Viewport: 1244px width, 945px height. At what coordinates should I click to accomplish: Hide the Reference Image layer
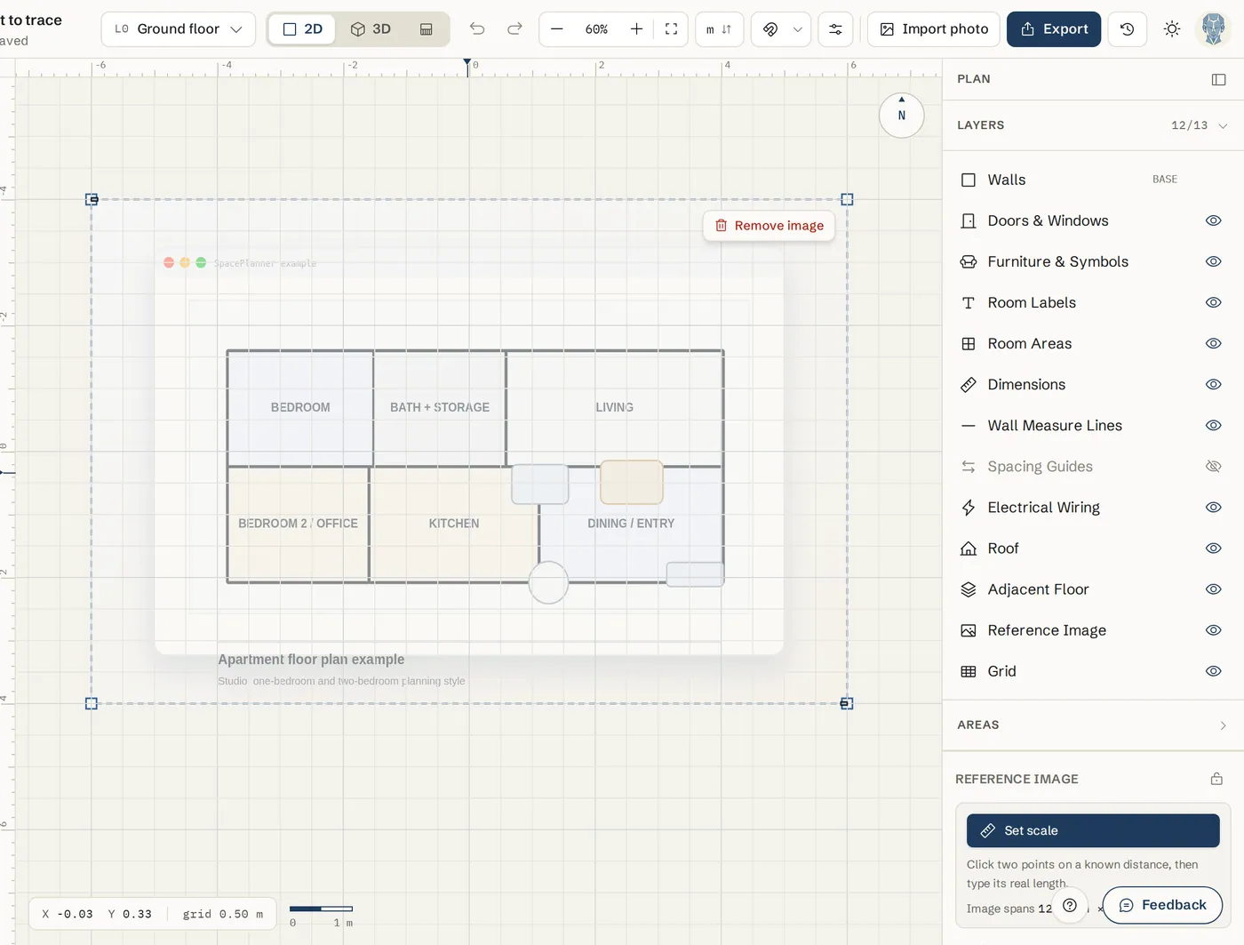coord(1213,630)
